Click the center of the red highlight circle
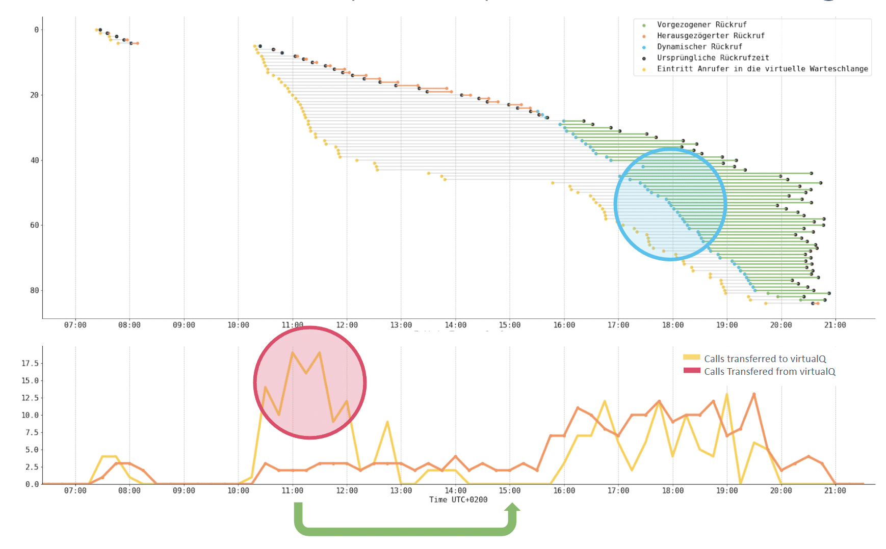Viewport: 886px width, 549px height. [310, 382]
